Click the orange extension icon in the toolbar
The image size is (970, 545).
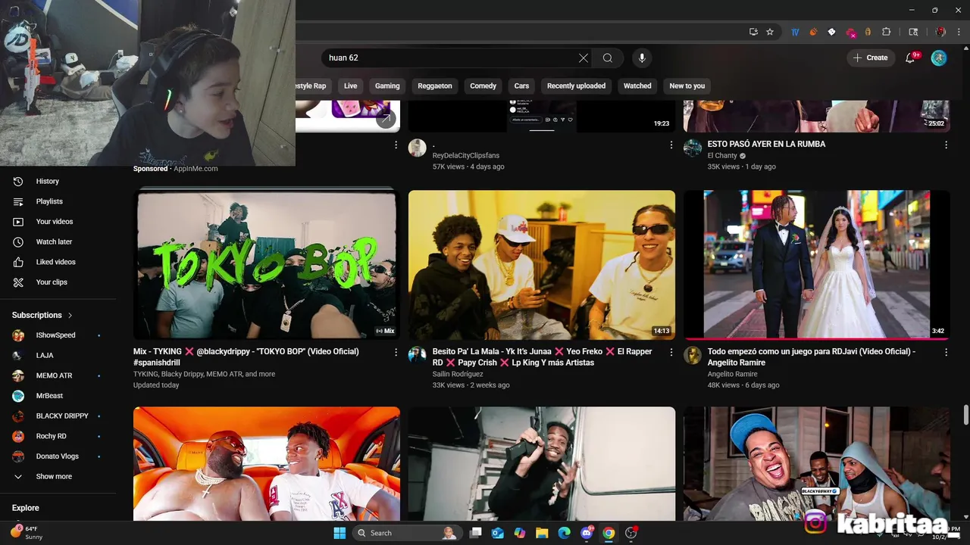point(813,32)
